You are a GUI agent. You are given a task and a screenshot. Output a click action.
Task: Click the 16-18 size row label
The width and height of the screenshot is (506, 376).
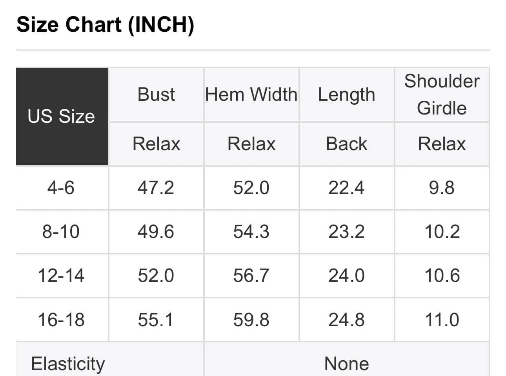pos(61,320)
